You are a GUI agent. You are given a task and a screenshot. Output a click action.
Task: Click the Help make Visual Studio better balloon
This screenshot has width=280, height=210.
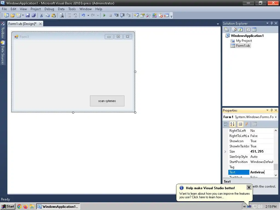tap(214, 193)
